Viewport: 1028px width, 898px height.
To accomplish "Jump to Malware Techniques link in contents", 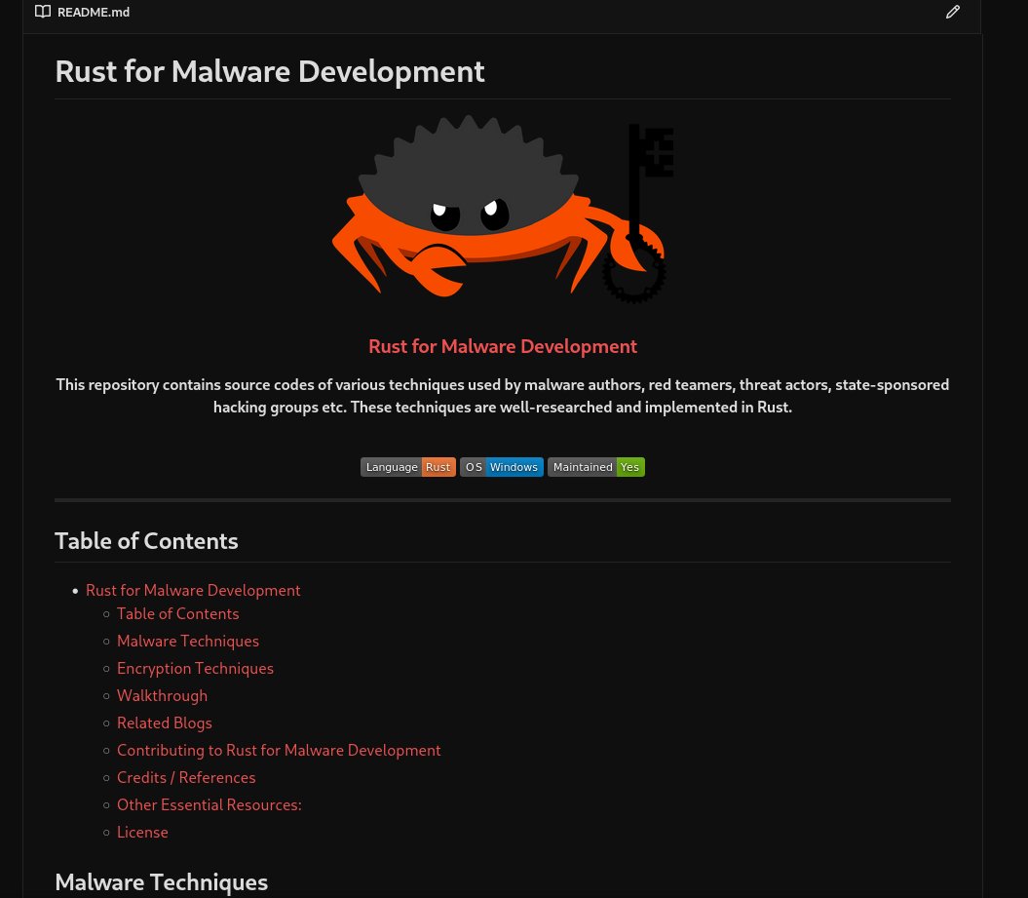I will [187, 641].
